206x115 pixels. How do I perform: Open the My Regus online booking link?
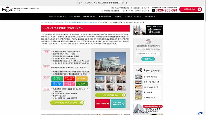click(130, 8)
